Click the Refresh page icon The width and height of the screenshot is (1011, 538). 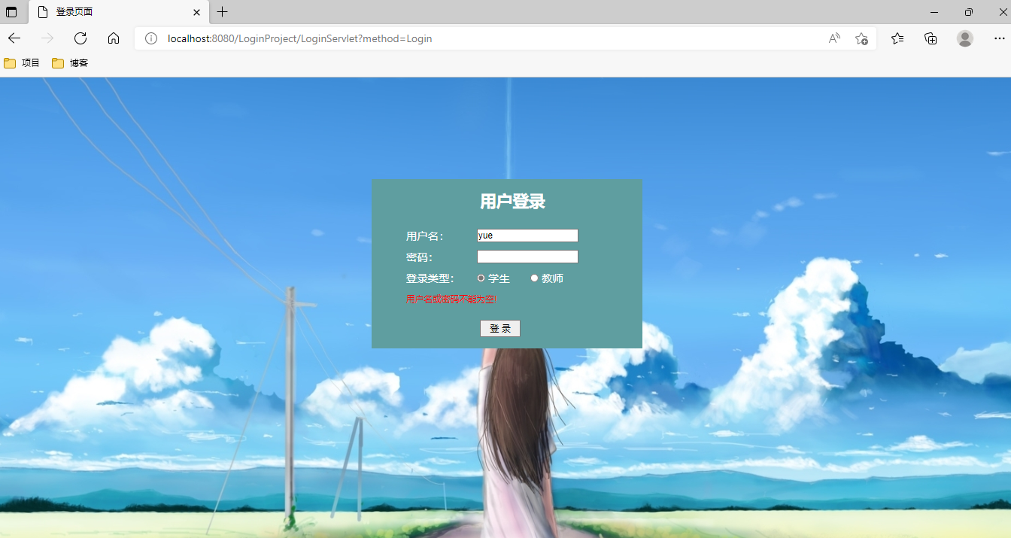coord(80,38)
